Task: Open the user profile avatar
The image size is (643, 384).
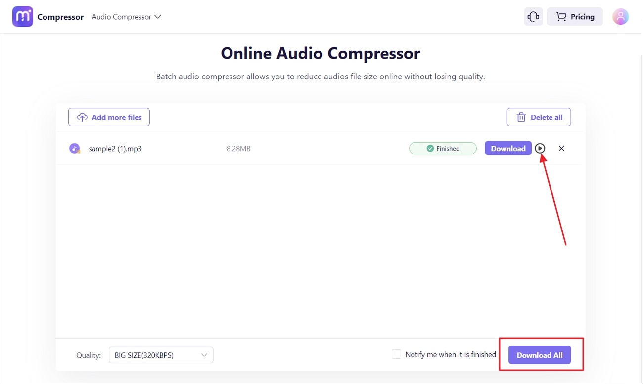Action: [x=620, y=17]
